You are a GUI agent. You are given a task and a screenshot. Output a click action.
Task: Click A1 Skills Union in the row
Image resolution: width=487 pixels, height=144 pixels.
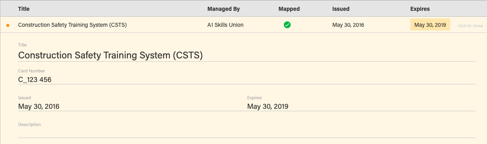coord(225,25)
